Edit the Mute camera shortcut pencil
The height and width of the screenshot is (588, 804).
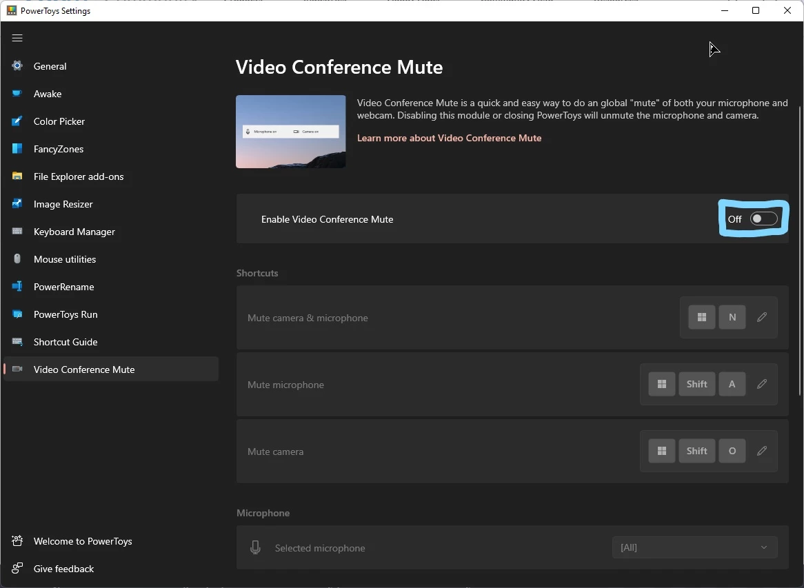762,451
